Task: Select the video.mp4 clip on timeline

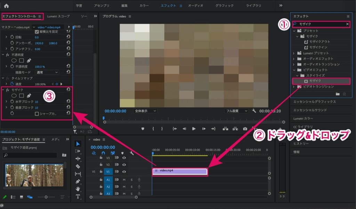Action: (x=180, y=172)
